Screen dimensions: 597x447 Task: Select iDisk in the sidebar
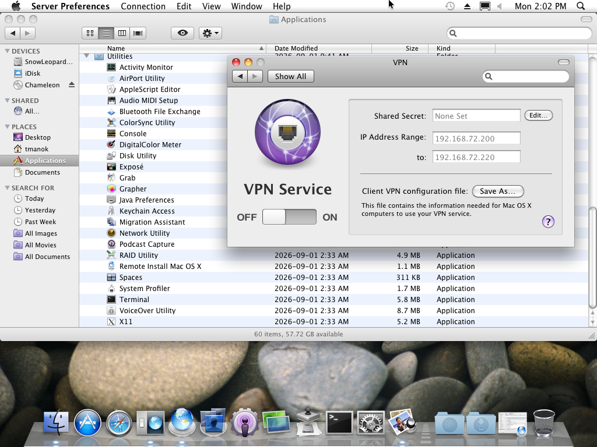click(39, 73)
